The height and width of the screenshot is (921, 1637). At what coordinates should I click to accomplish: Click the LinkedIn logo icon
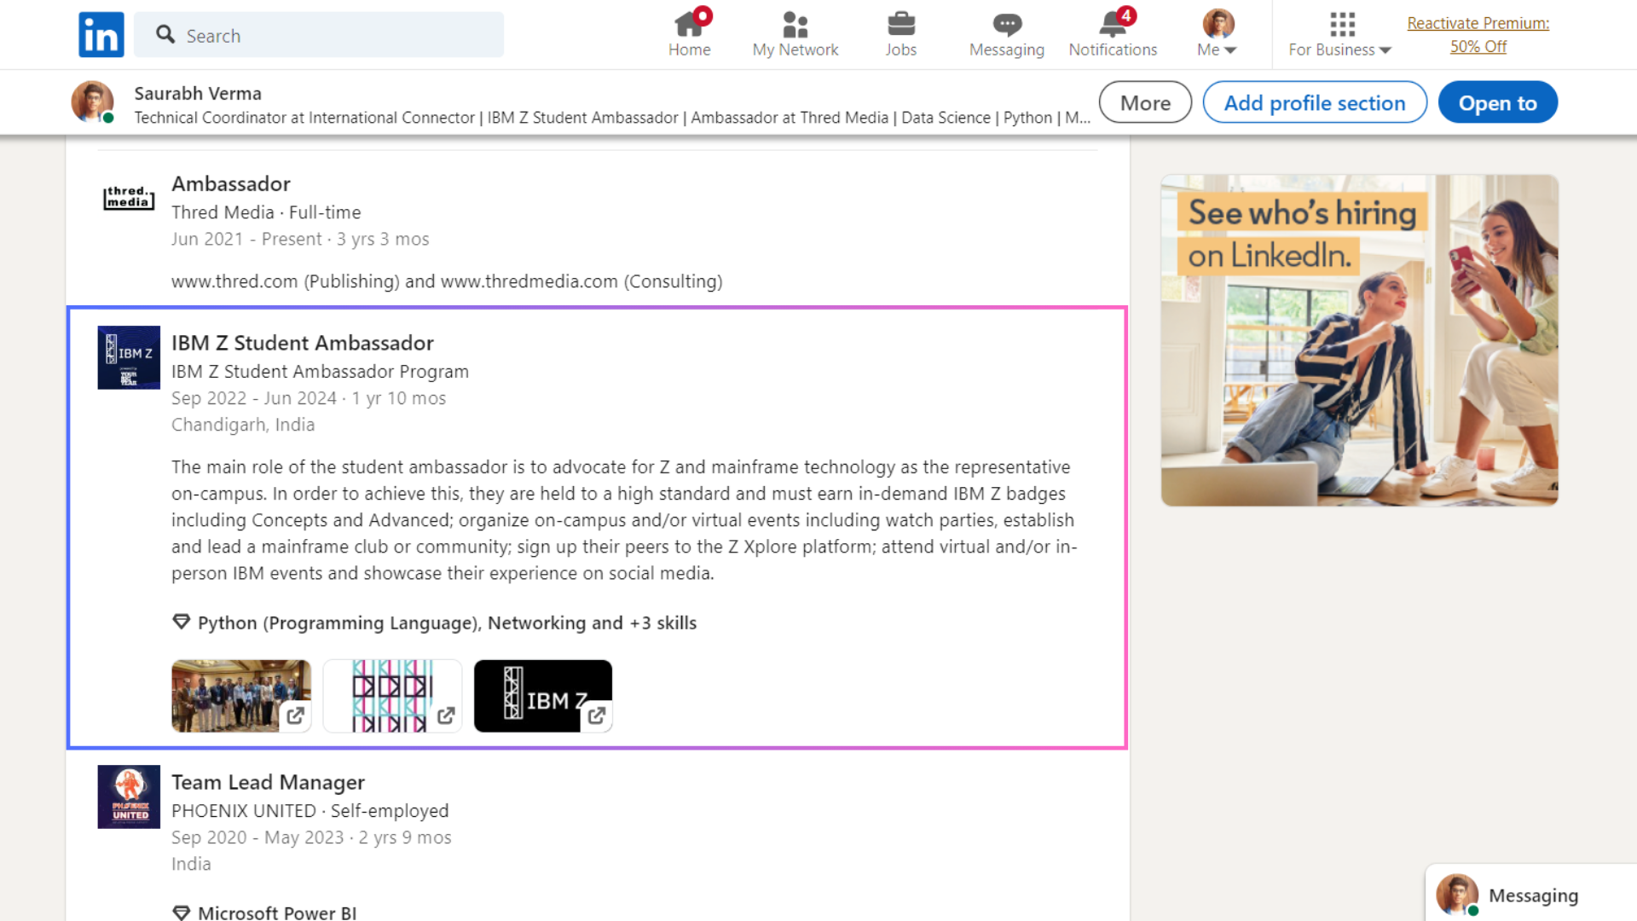[x=101, y=35]
